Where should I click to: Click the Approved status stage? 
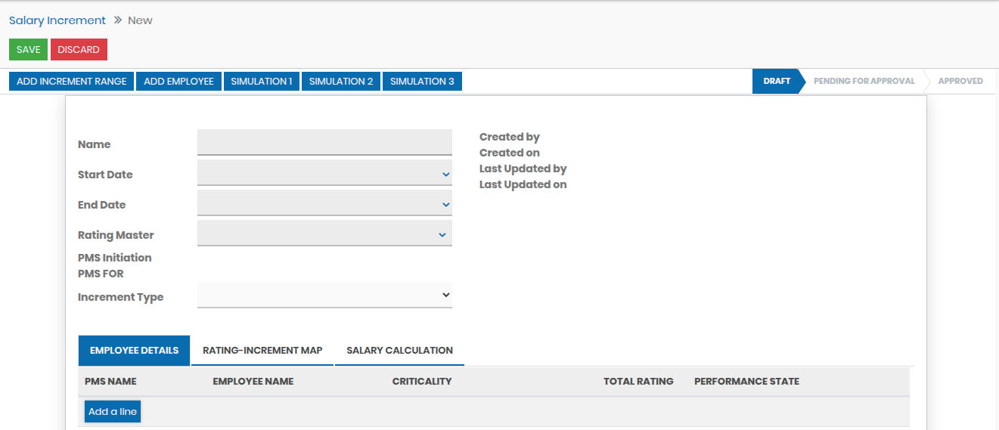click(960, 81)
